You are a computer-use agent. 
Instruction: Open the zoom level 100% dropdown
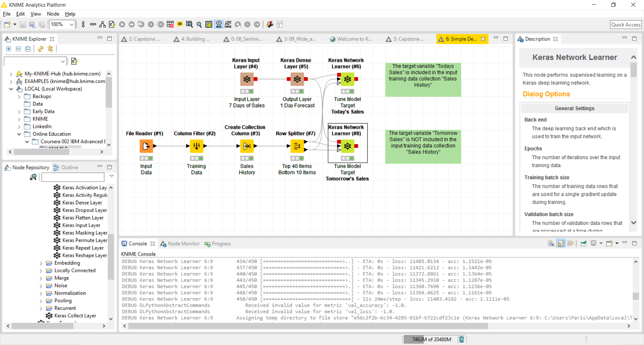point(71,24)
